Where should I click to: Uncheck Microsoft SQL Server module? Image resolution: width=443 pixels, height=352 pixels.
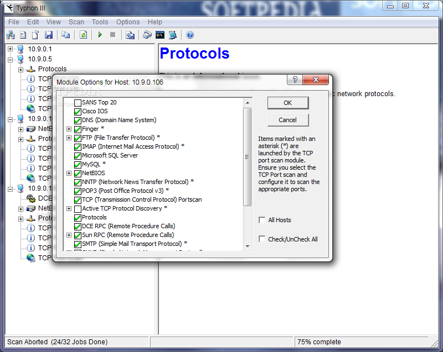[x=78, y=156]
